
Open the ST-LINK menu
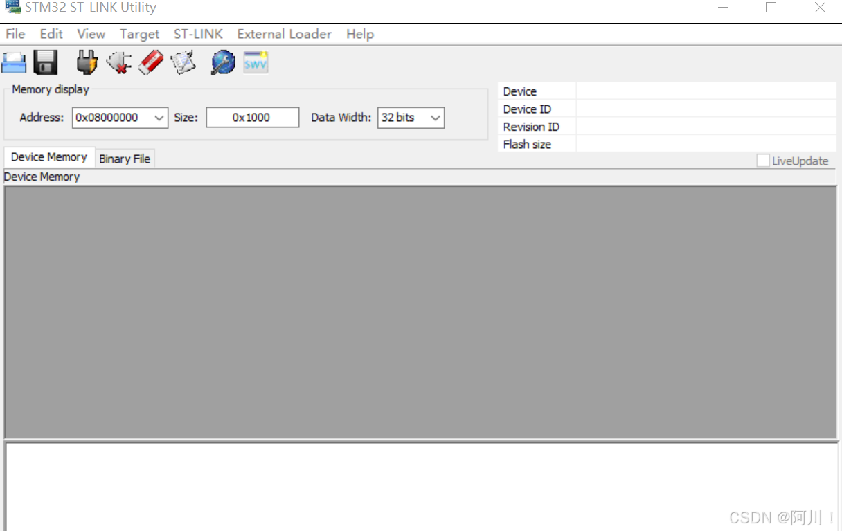coord(198,34)
